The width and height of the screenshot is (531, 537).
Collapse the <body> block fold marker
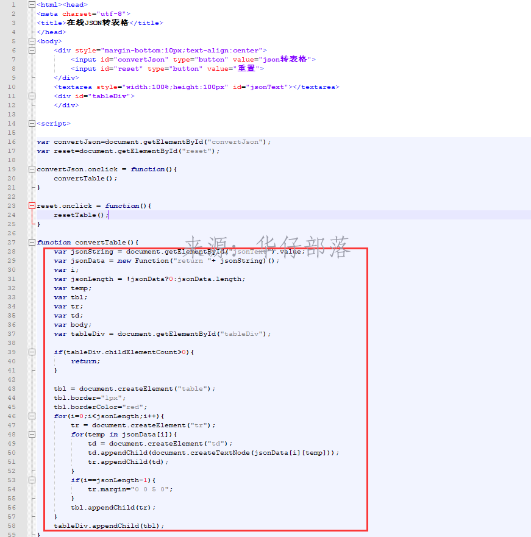[32, 41]
